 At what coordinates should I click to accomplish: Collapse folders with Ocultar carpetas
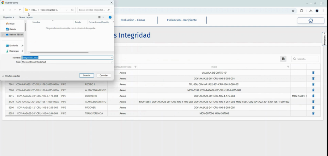point(11,76)
